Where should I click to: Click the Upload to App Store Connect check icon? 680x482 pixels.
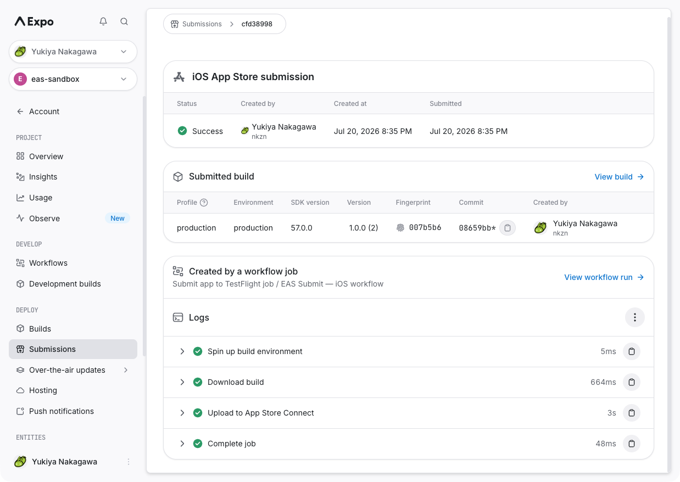[x=198, y=413]
